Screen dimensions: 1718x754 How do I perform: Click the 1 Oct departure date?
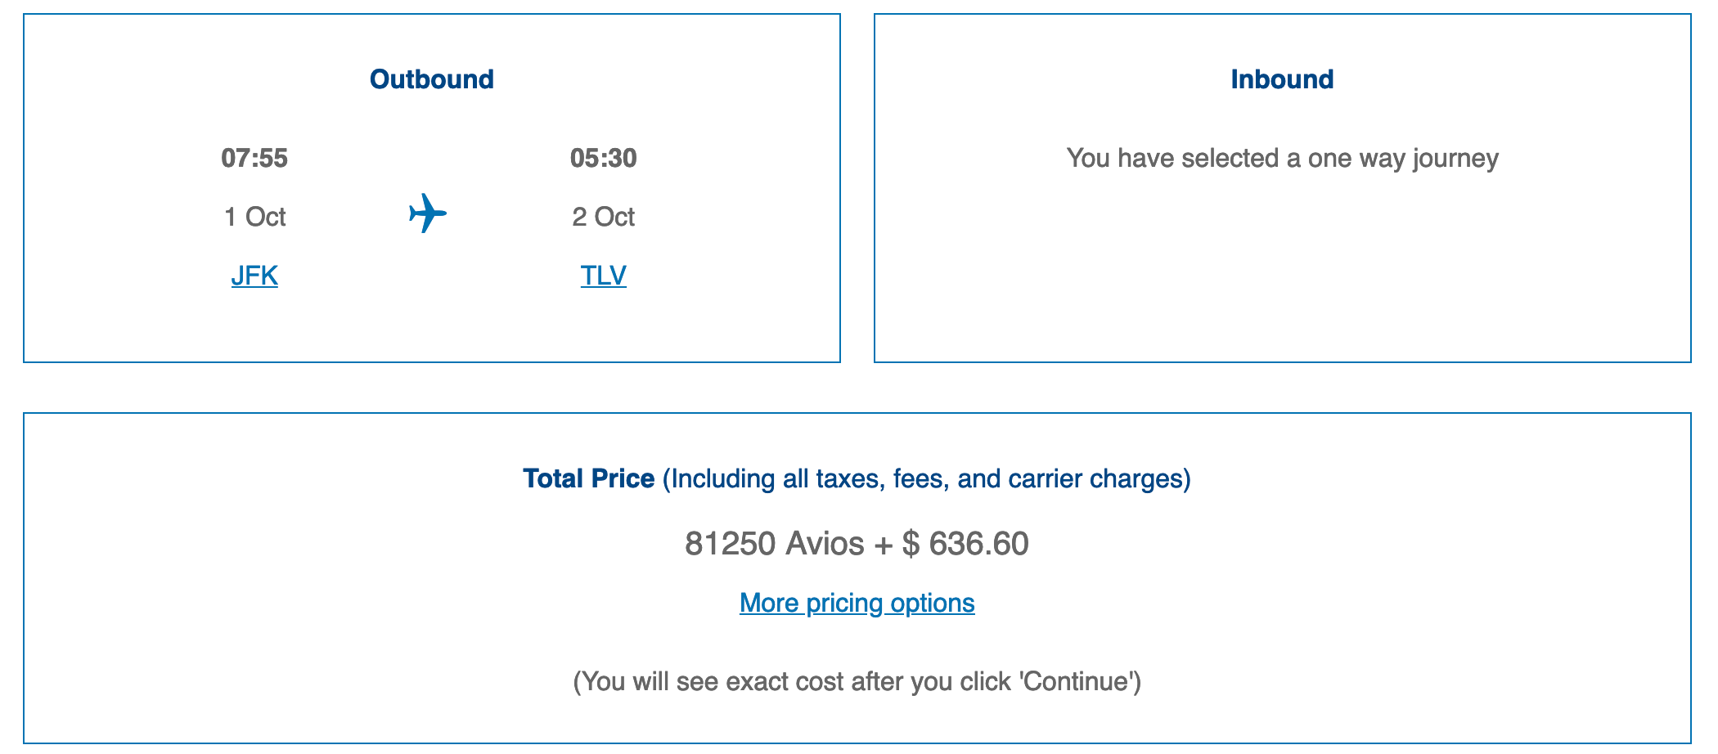[x=254, y=217]
